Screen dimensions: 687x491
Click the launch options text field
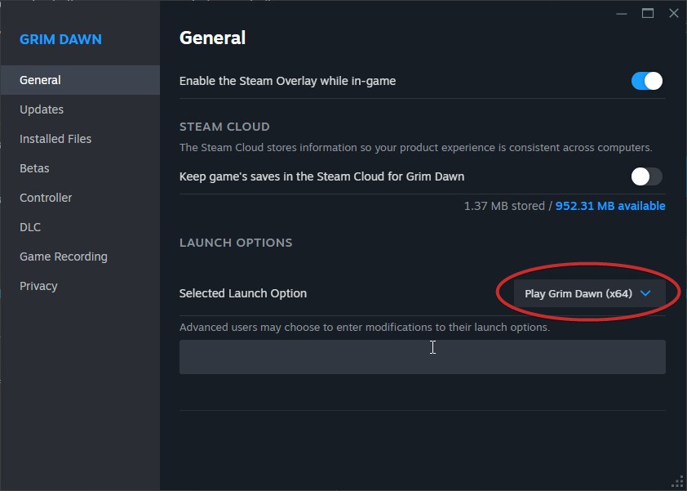(423, 357)
